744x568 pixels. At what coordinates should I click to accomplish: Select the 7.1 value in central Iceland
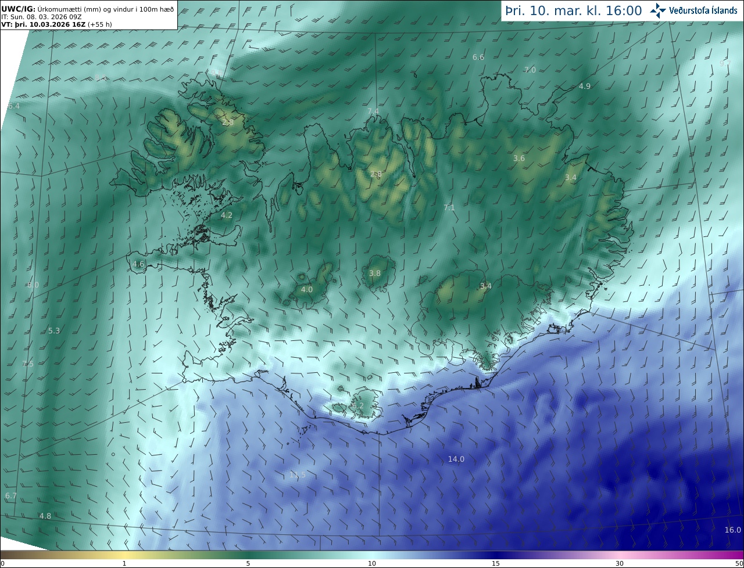pyautogui.click(x=449, y=207)
